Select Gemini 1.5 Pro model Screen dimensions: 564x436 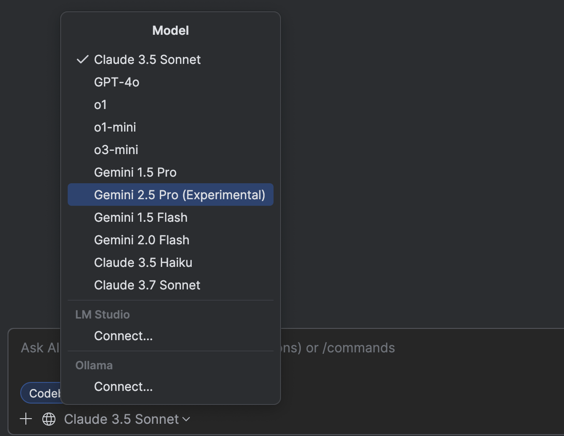pyautogui.click(x=135, y=172)
